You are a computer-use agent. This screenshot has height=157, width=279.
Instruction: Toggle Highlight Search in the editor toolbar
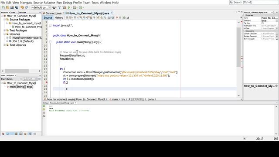[91, 17]
